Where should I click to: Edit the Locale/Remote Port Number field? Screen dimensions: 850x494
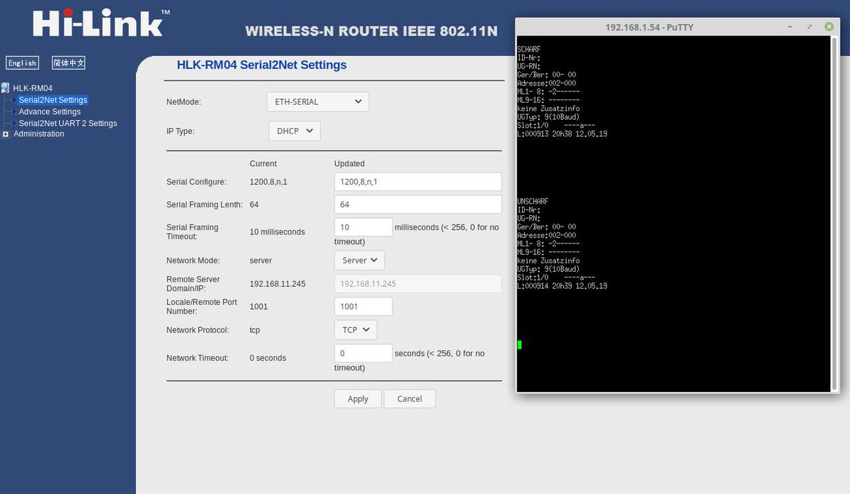[363, 306]
